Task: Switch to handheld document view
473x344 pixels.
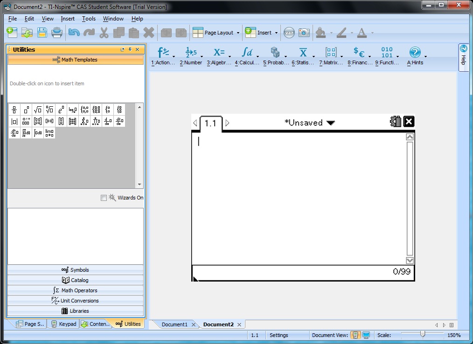Action: coord(355,335)
